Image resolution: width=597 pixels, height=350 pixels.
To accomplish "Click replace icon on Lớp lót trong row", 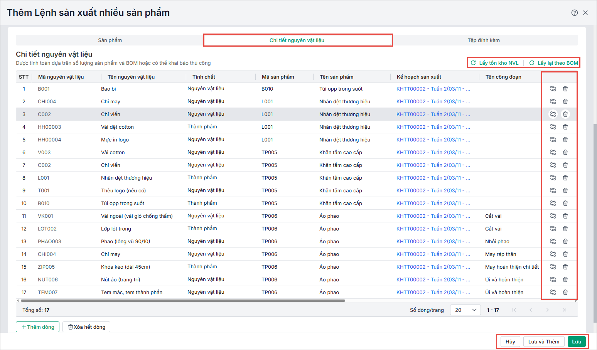I will (553, 229).
